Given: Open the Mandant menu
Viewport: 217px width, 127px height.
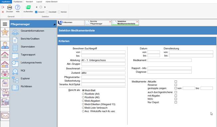Looking at the screenshot, I should tap(29, 2).
